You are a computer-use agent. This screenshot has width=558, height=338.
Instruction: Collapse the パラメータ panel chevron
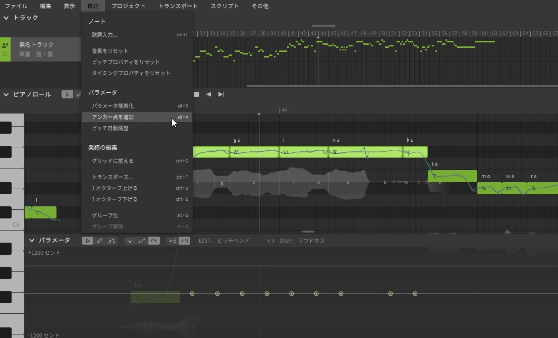pyautogui.click(x=32, y=241)
